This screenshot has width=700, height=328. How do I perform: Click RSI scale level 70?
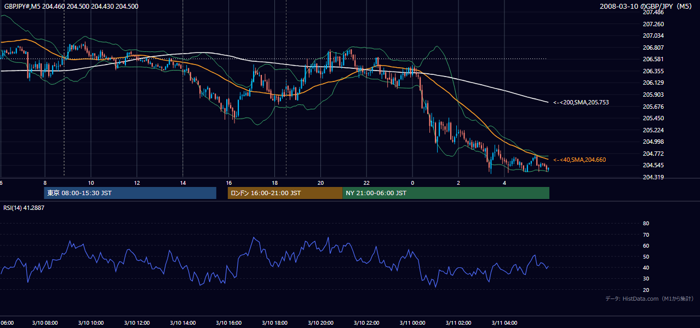646,235
